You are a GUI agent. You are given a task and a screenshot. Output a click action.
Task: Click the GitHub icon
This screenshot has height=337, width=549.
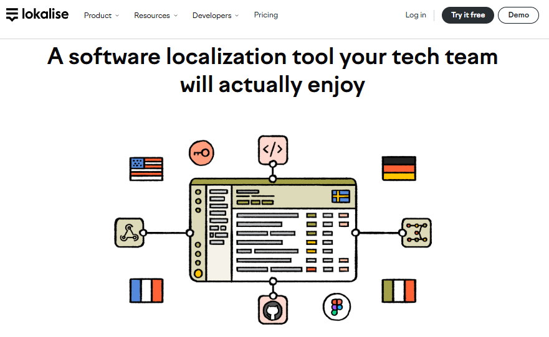(273, 310)
